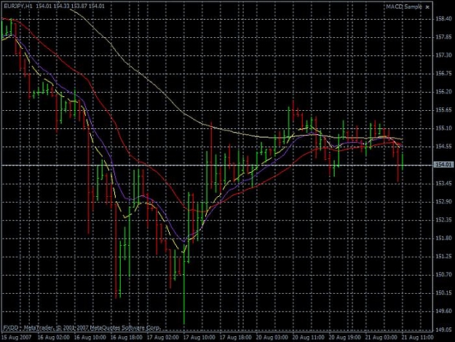Click the 154.01 current price label

click(x=443, y=165)
